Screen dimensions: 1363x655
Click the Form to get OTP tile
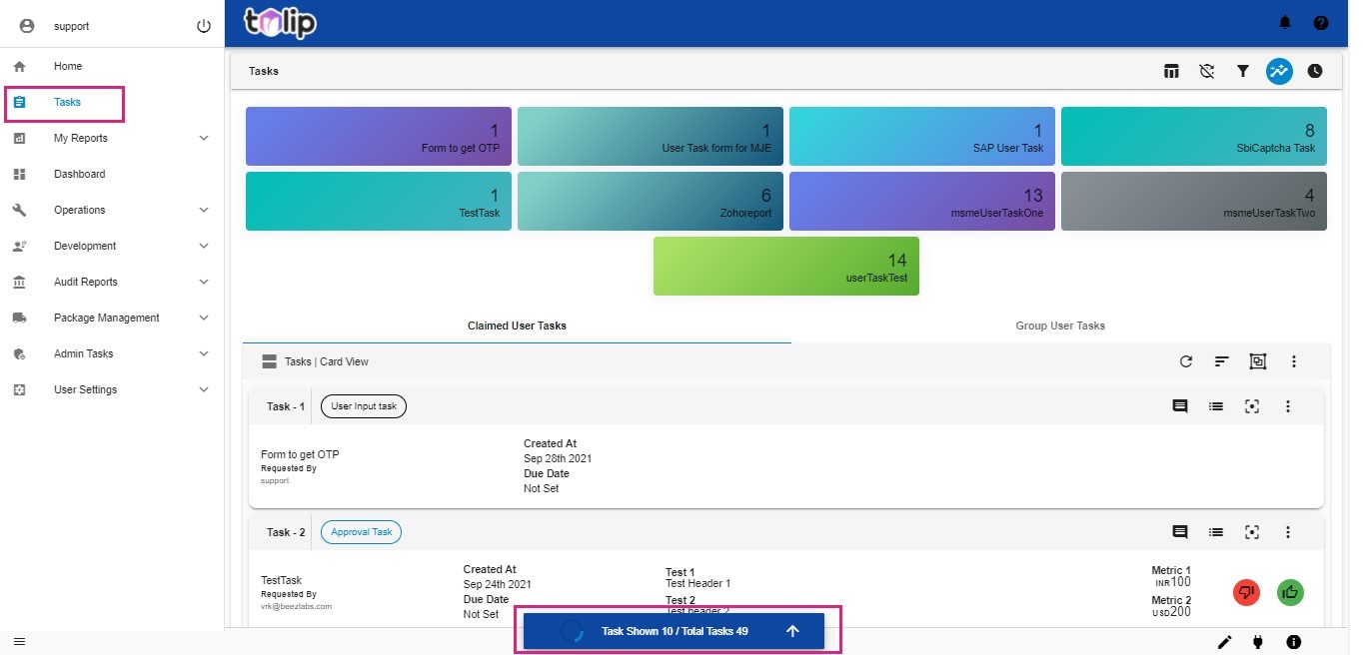[379, 136]
